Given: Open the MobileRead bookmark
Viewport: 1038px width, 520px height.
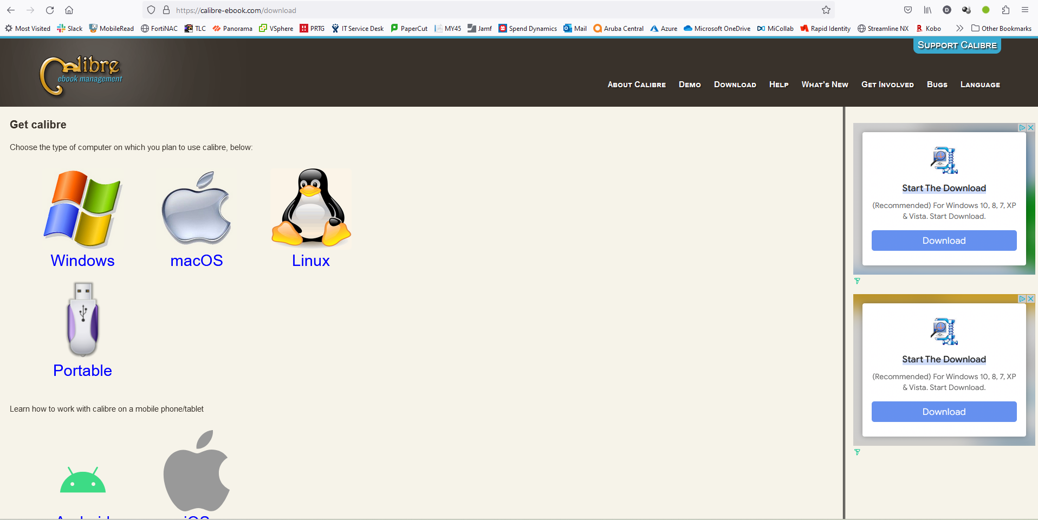Looking at the screenshot, I should [x=112, y=28].
